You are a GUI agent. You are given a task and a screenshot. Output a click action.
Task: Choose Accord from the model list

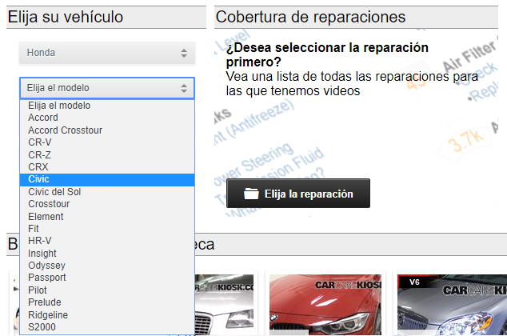click(107, 118)
